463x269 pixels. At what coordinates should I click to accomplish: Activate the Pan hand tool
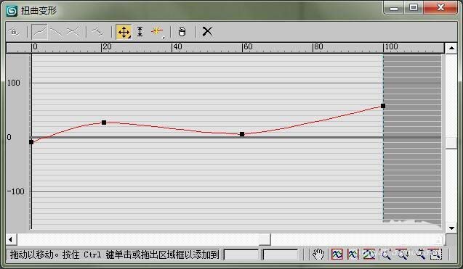point(318,254)
